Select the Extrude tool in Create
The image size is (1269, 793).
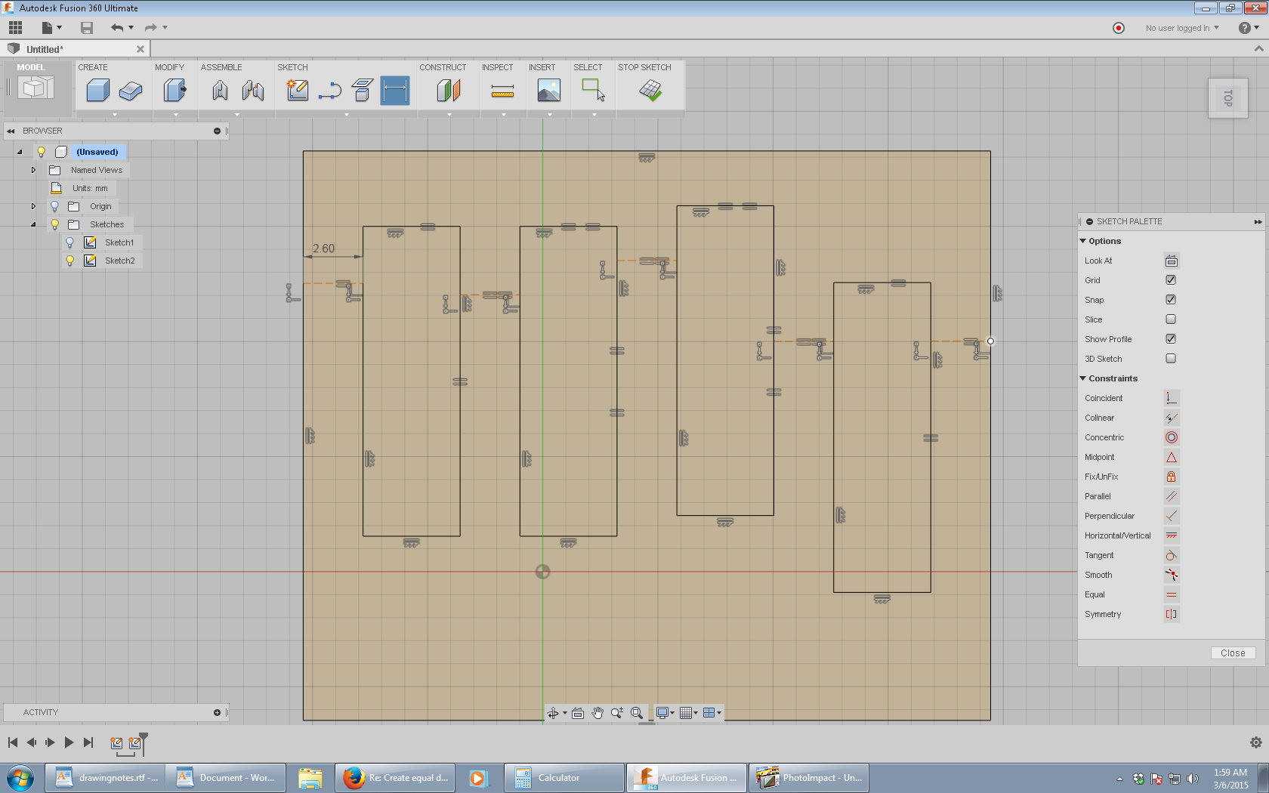[131, 91]
